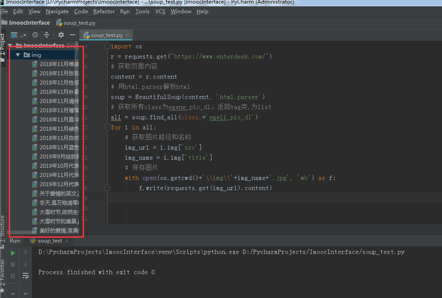Open the VCS menu
The image size is (442, 298).
[x=160, y=11]
